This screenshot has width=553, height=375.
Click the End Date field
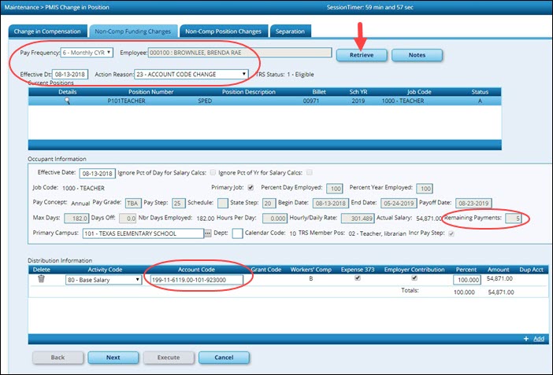[x=399, y=203]
